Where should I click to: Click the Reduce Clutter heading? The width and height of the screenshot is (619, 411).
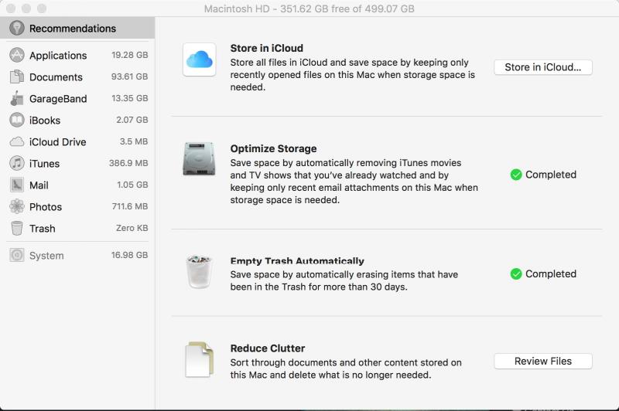[268, 348]
